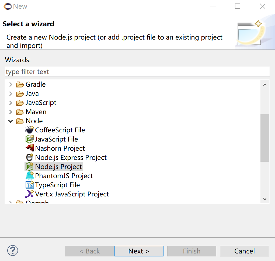
Task: Click the TypeScript File wizard icon
Action: [30, 185]
